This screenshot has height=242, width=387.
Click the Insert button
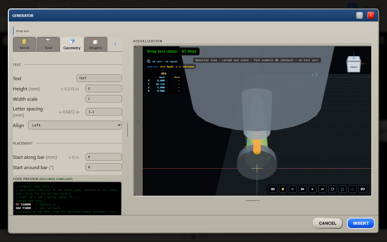coord(361,223)
